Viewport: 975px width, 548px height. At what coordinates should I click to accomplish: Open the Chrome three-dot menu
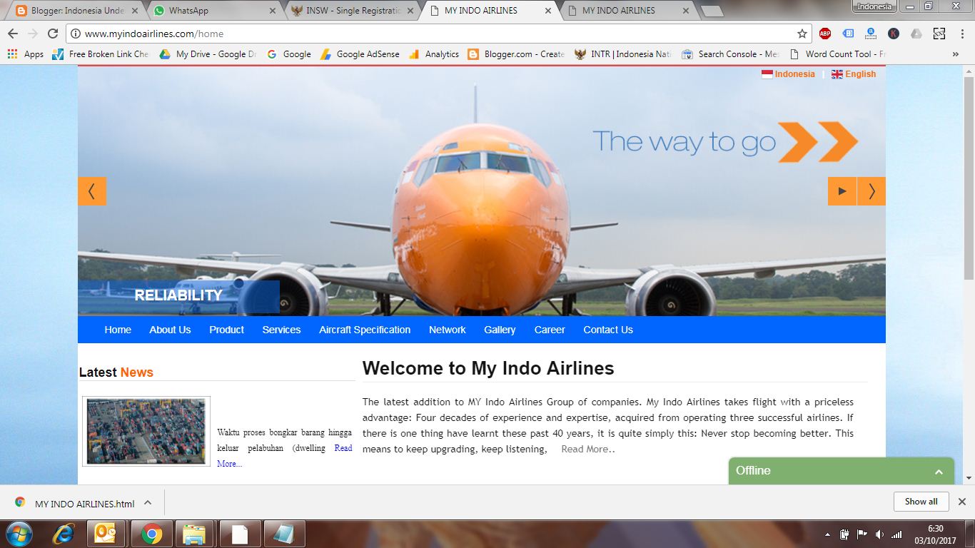[961, 33]
